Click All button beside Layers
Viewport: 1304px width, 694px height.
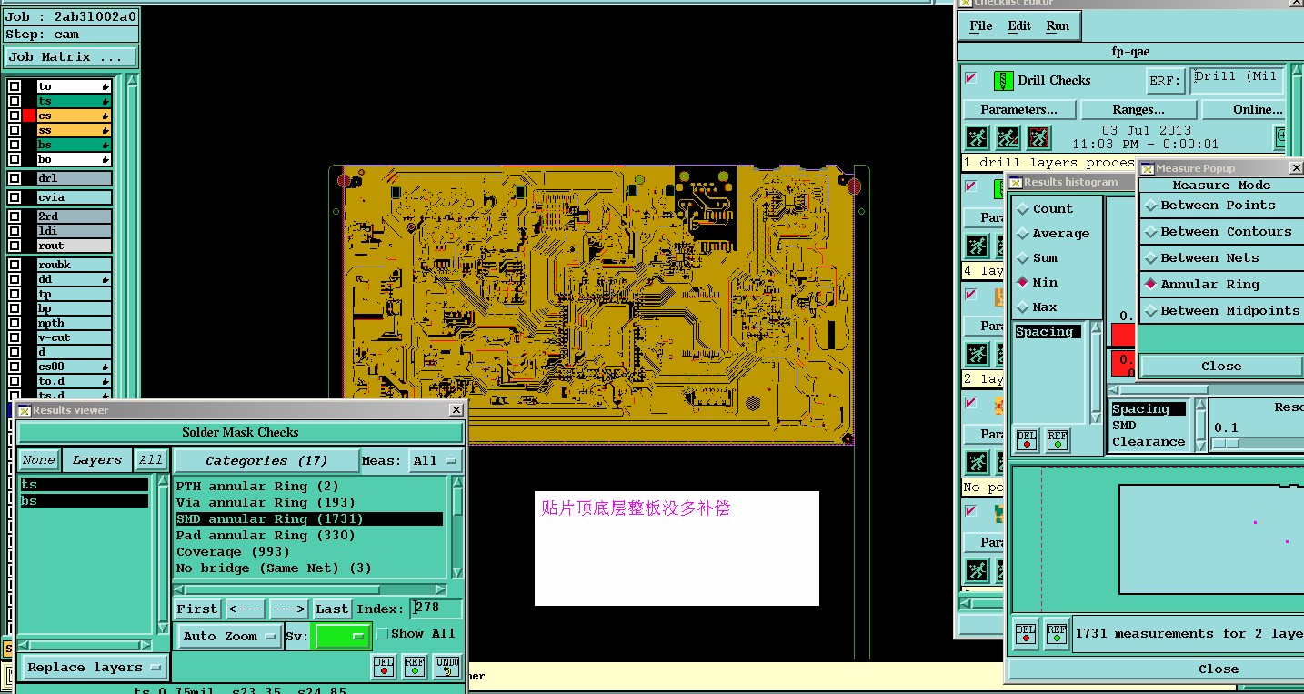pos(151,460)
